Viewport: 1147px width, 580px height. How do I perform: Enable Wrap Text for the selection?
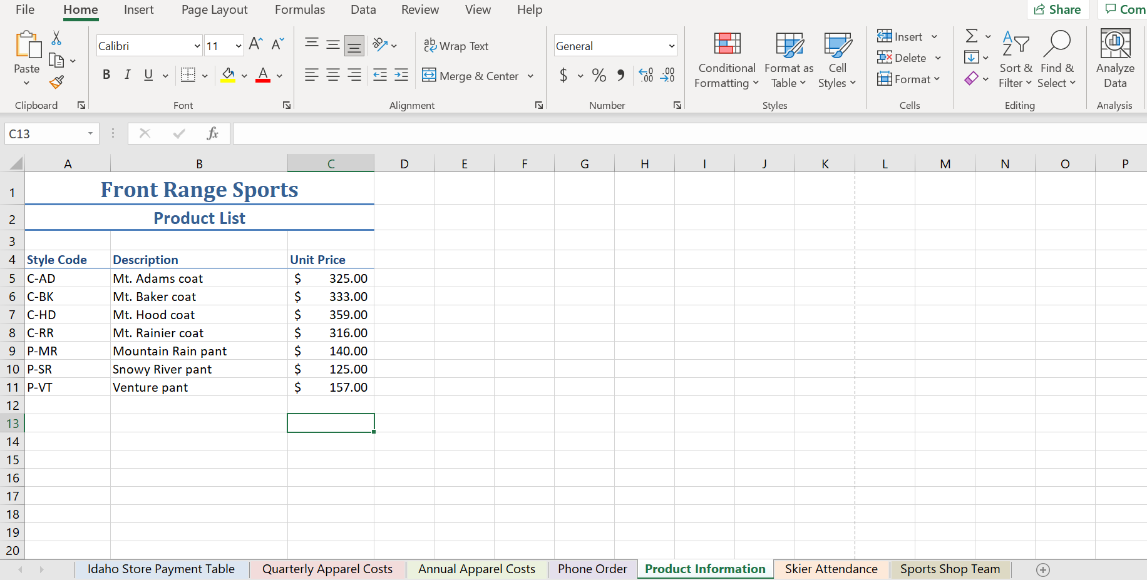coord(456,46)
